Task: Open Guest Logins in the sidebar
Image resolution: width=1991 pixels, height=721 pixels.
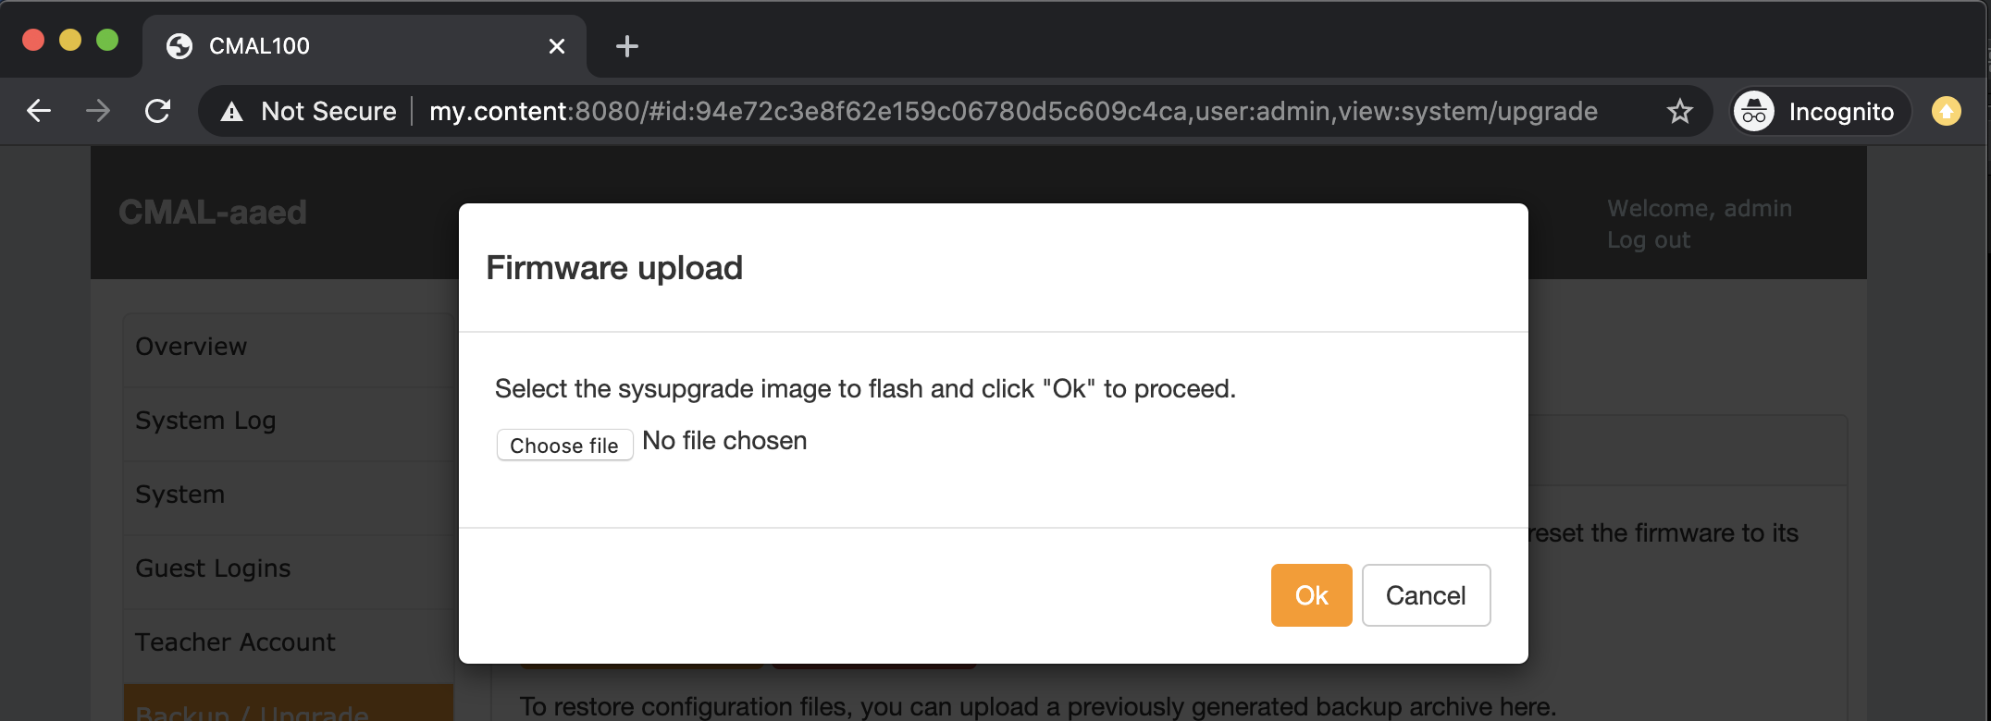Action: click(213, 568)
